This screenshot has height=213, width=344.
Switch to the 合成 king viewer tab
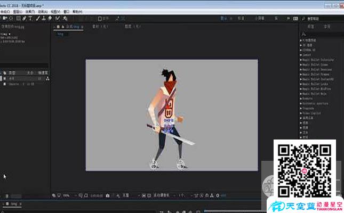pos(73,27)
